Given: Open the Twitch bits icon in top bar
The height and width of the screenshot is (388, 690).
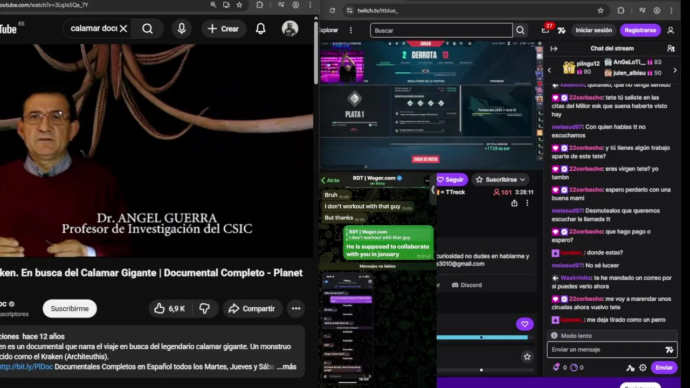Looking at the screenshot, I should (561, 30).
